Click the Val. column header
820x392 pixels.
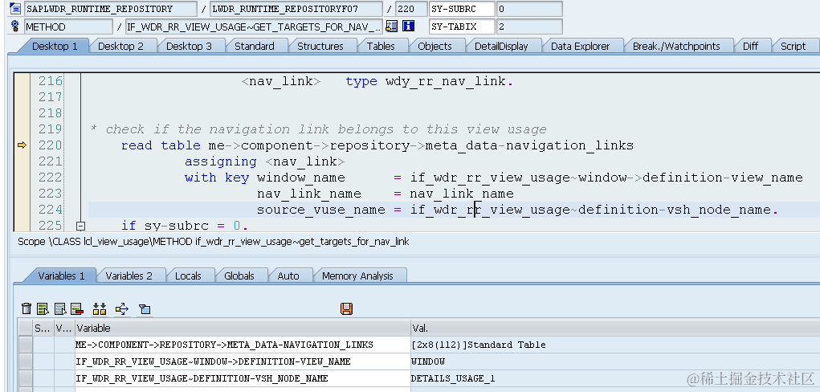coord(615,329)
